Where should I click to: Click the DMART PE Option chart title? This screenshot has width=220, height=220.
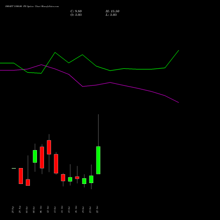[x=32, y=6]
